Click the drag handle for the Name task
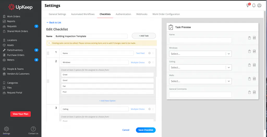 coord(48,53)
